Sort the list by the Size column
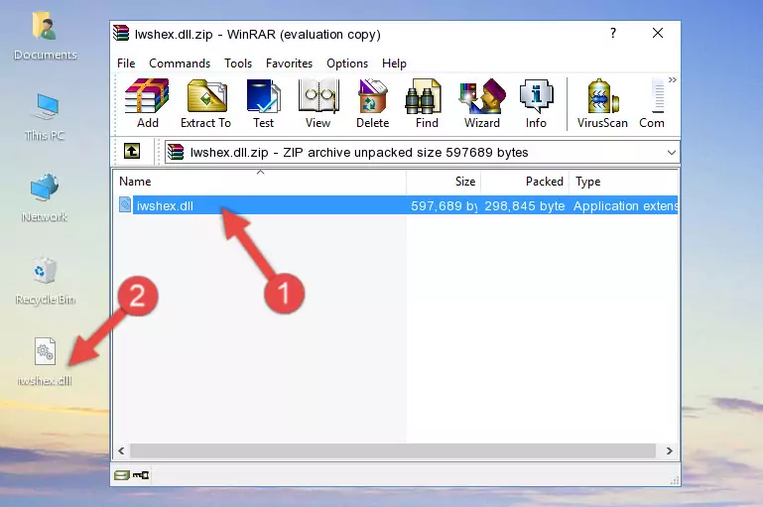The width and height of the screenshot is (763, 507). [444, 182]
